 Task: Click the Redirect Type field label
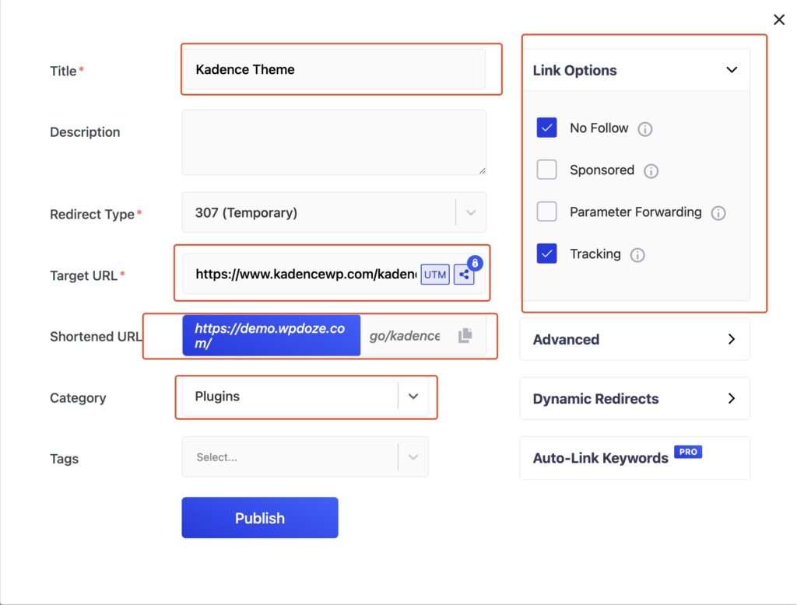tap(92, 215)
